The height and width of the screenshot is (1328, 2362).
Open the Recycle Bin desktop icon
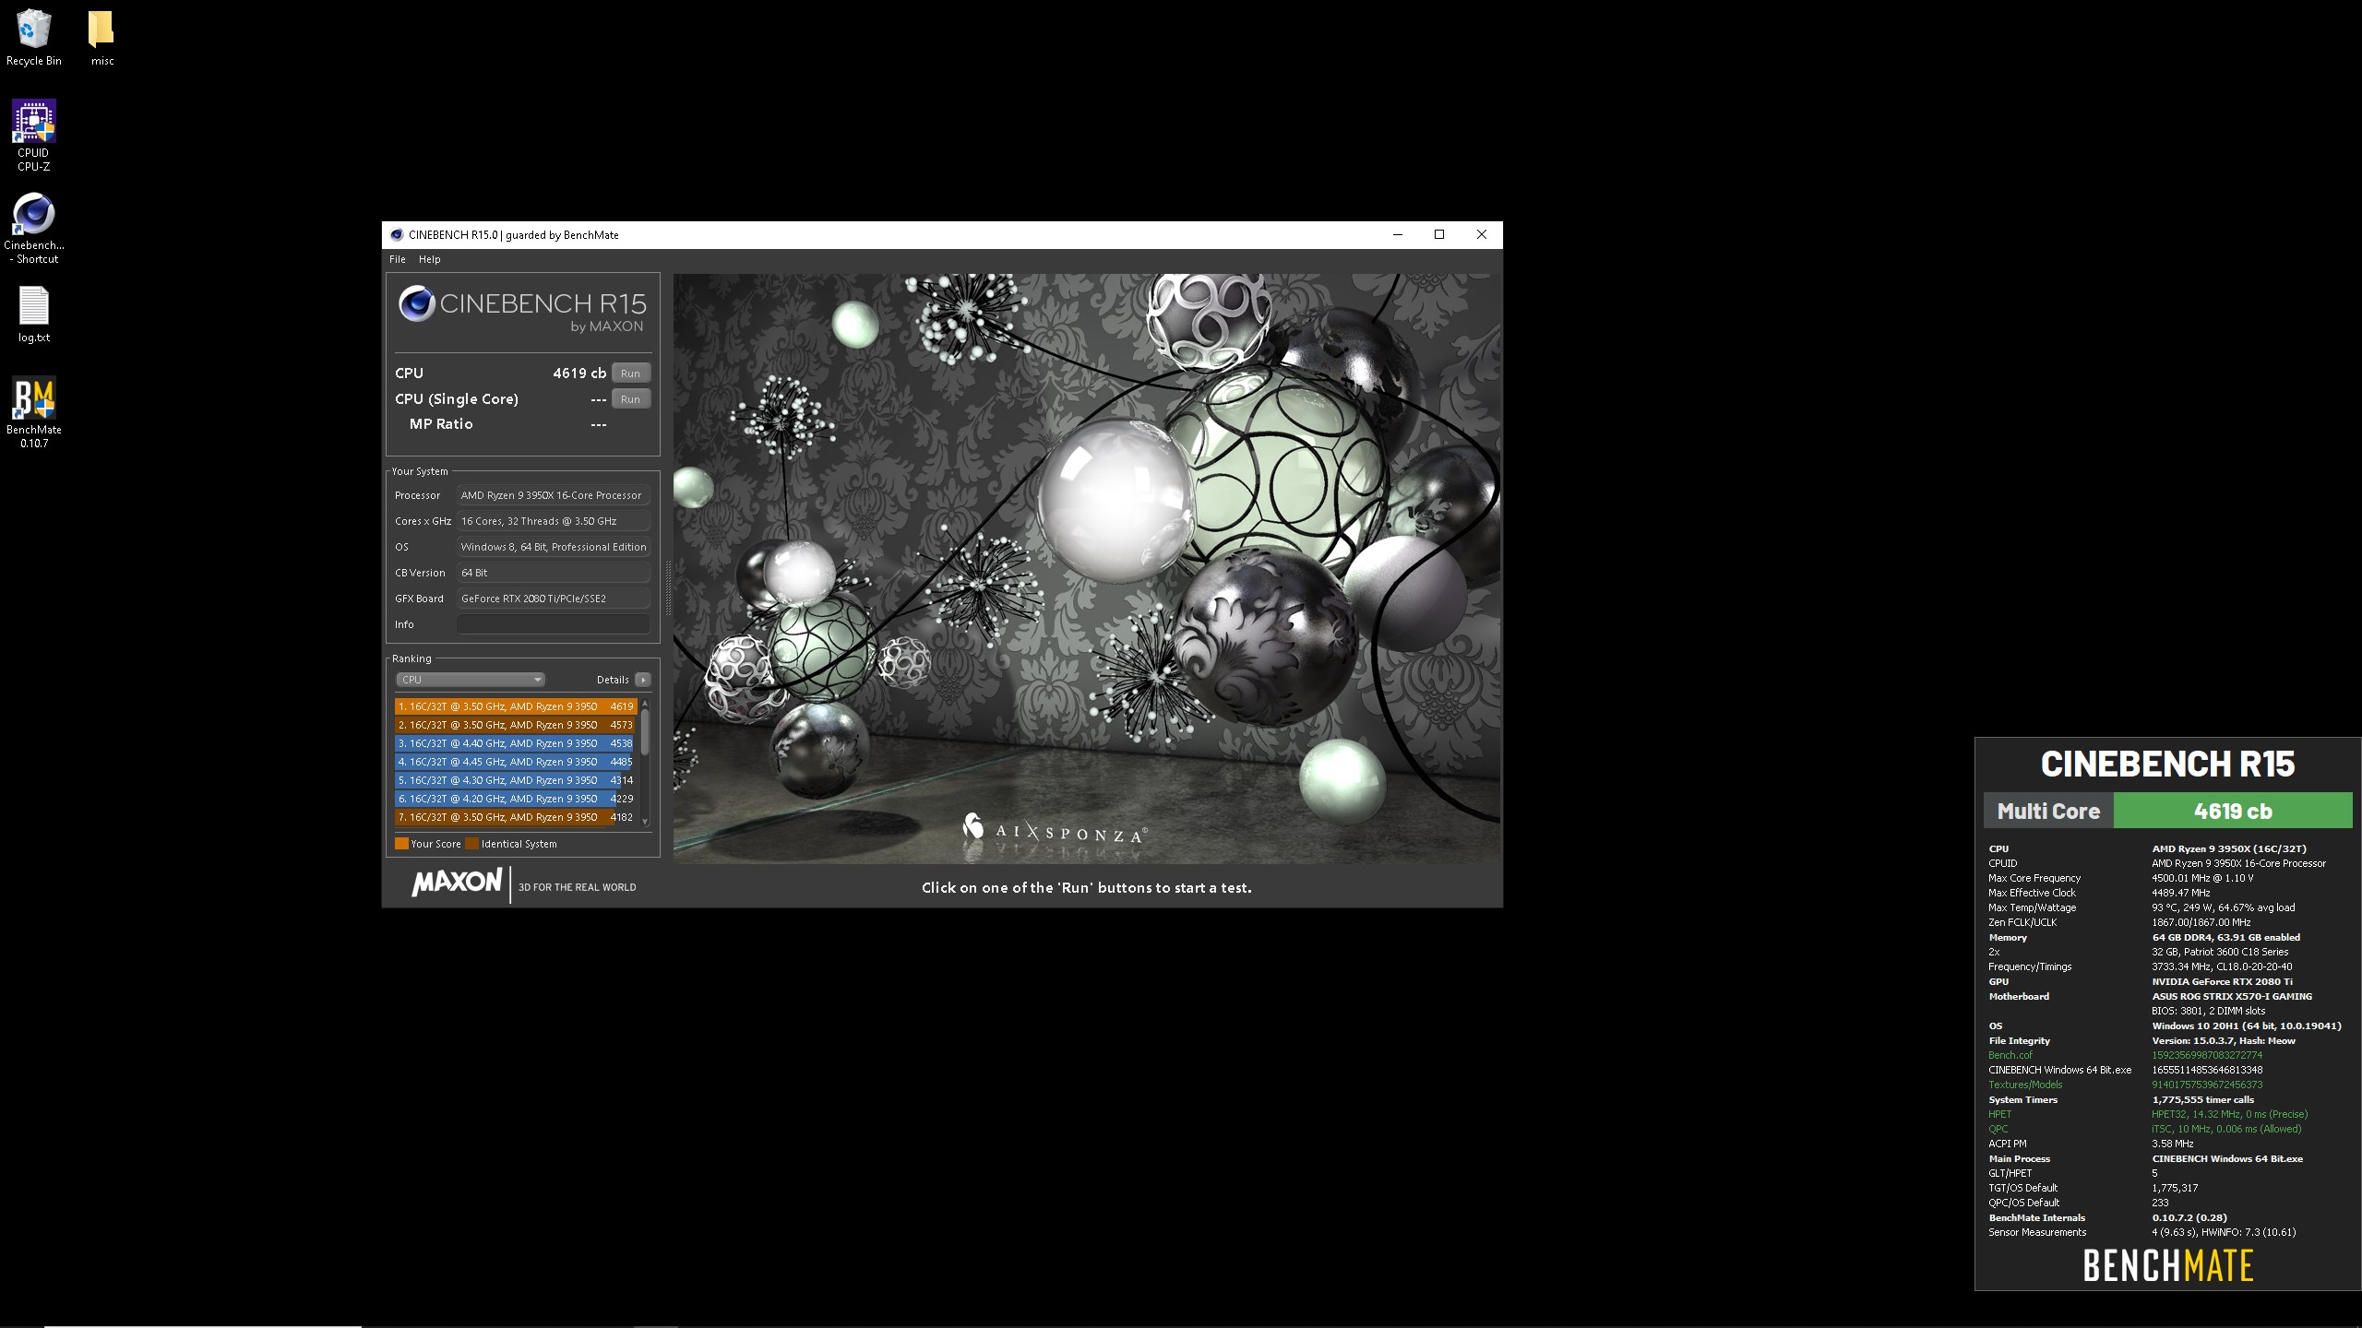click(34, 38)
